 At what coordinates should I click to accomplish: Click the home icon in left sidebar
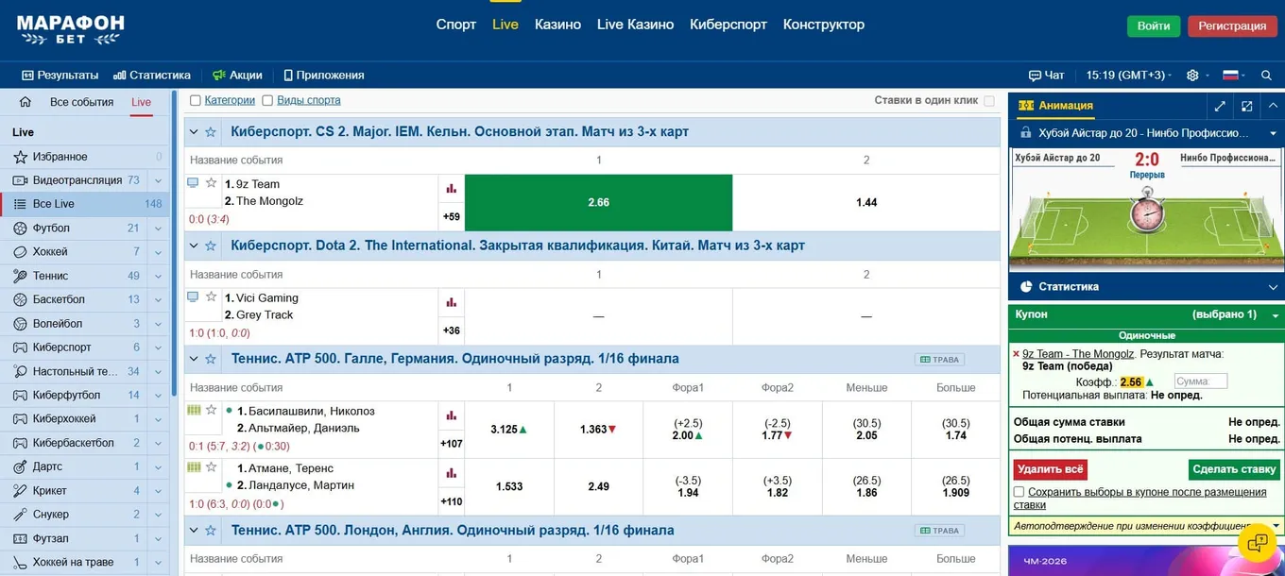coord(26,102)
